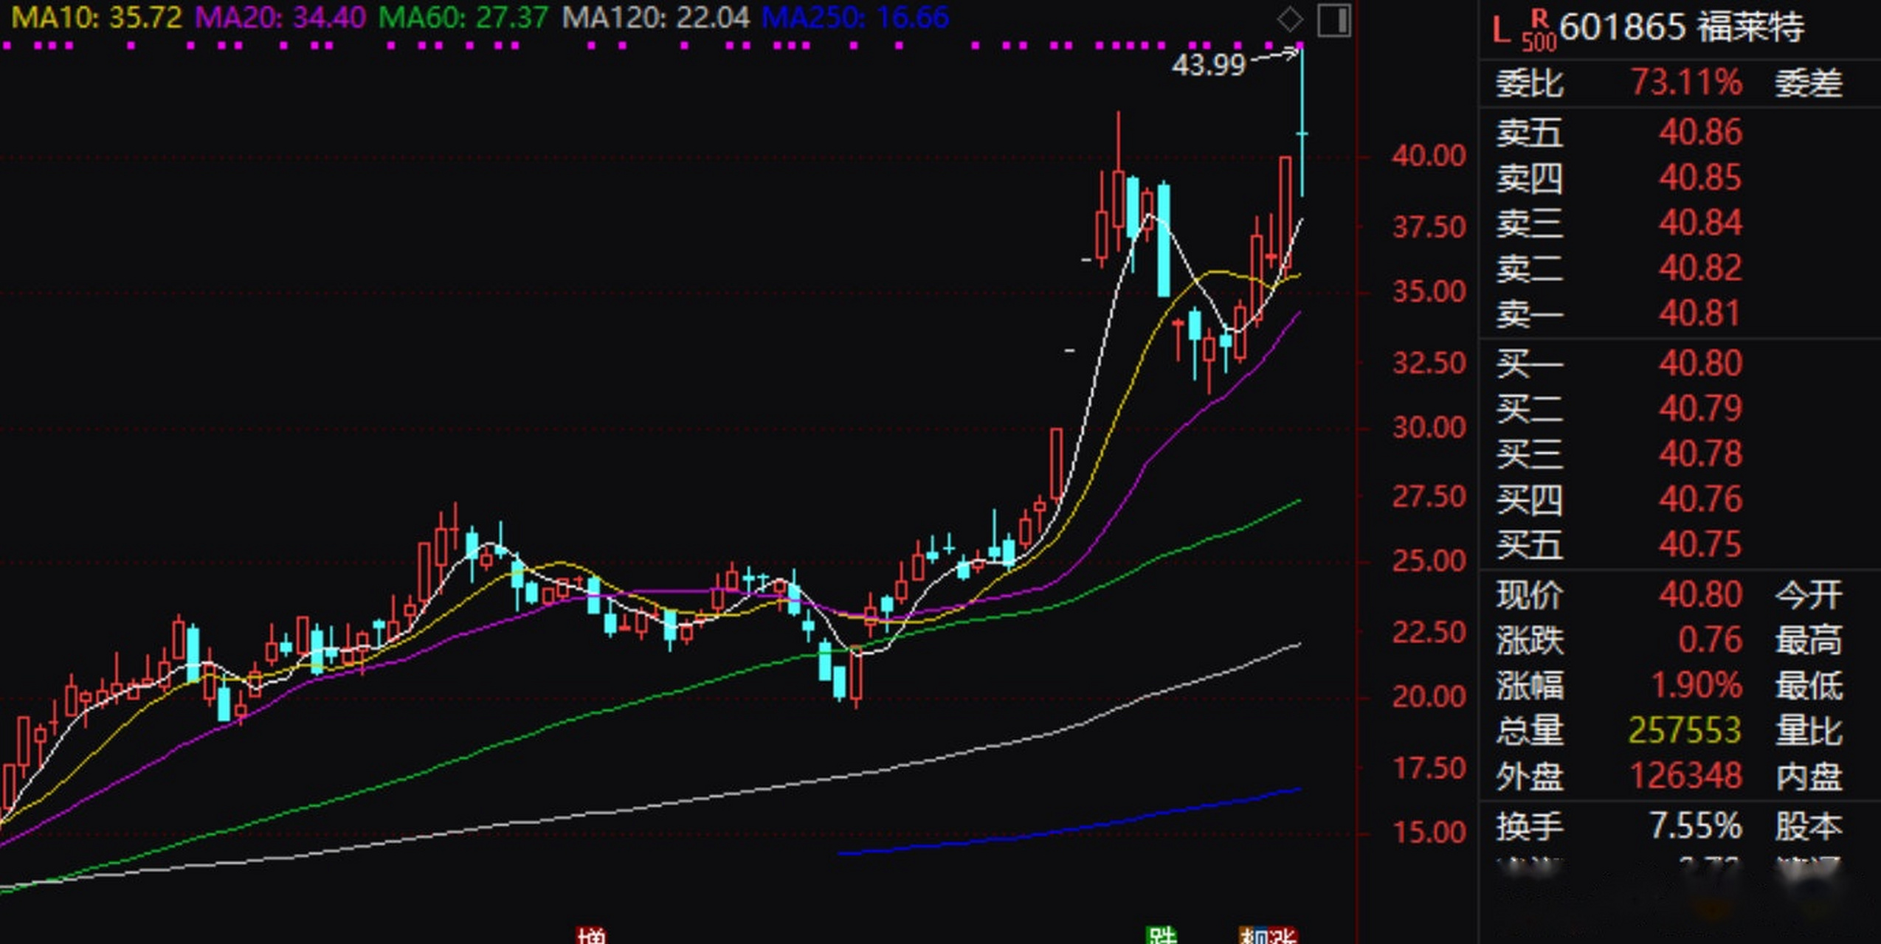Click the 25.00 price axis label
Image resolution: width=1881 pixels, height=944 pixels.
click(x=1429, y=562)
